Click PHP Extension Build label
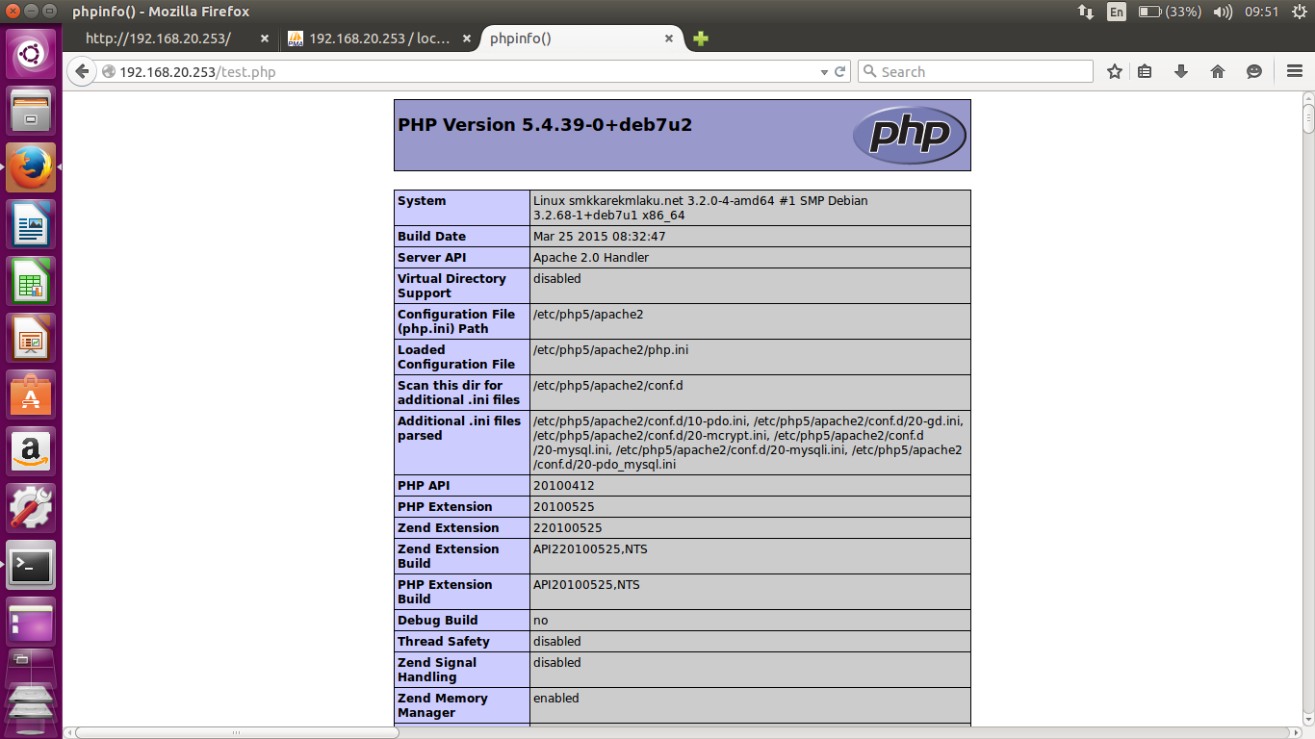 [x=445, y=592]
